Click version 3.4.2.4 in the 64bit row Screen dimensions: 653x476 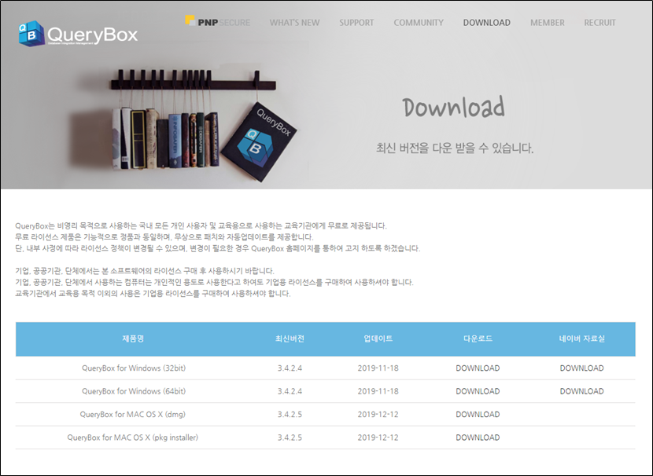click(290, 391)
